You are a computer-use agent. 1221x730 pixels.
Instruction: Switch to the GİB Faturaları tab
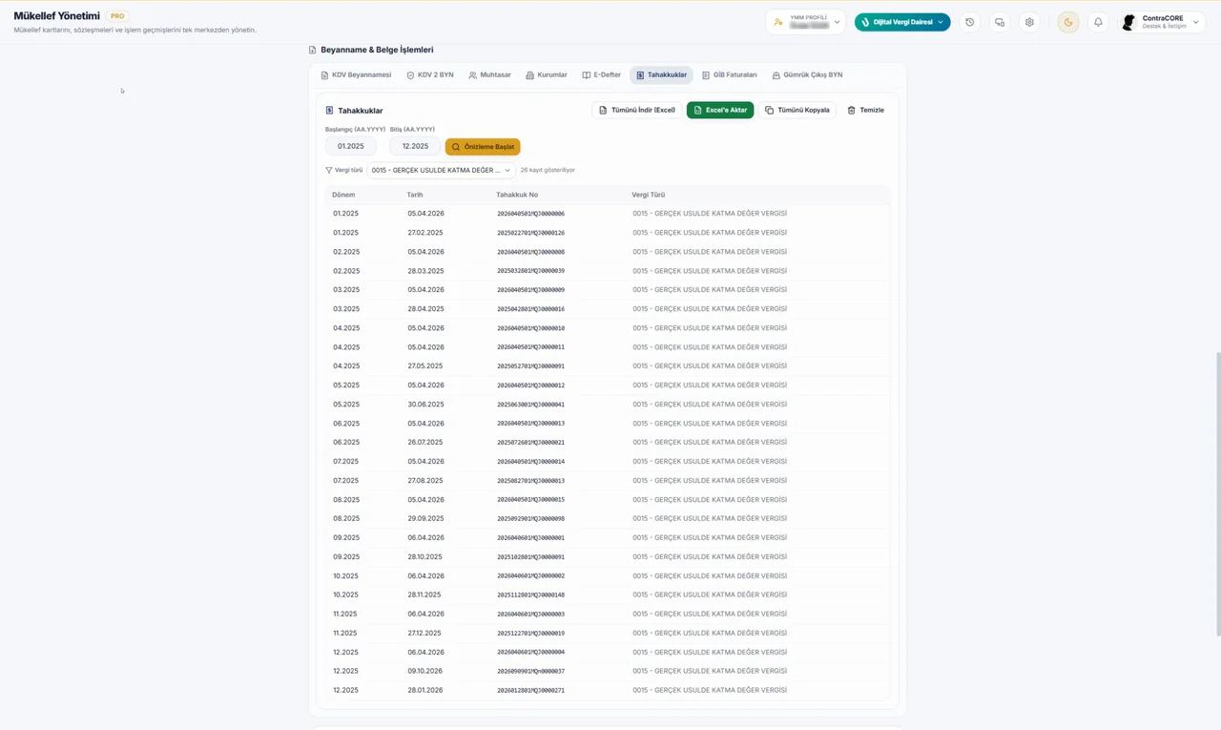click(x=730, y=74)
